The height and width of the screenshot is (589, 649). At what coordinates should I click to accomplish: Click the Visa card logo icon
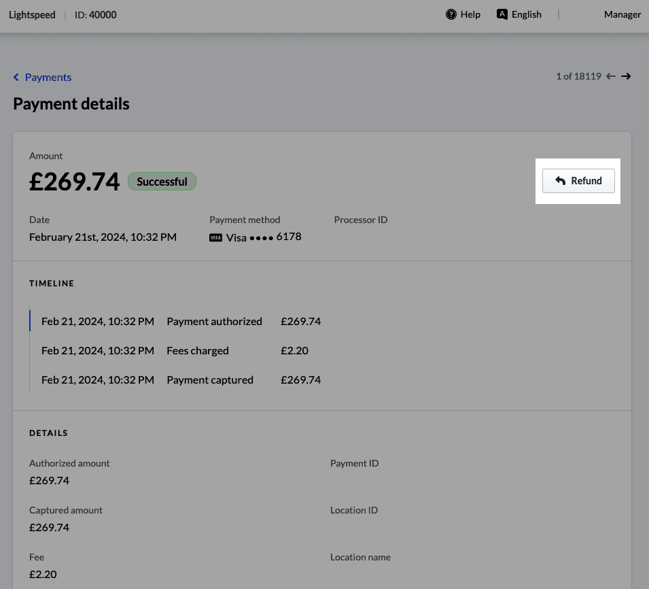click(x=215, y=237)
